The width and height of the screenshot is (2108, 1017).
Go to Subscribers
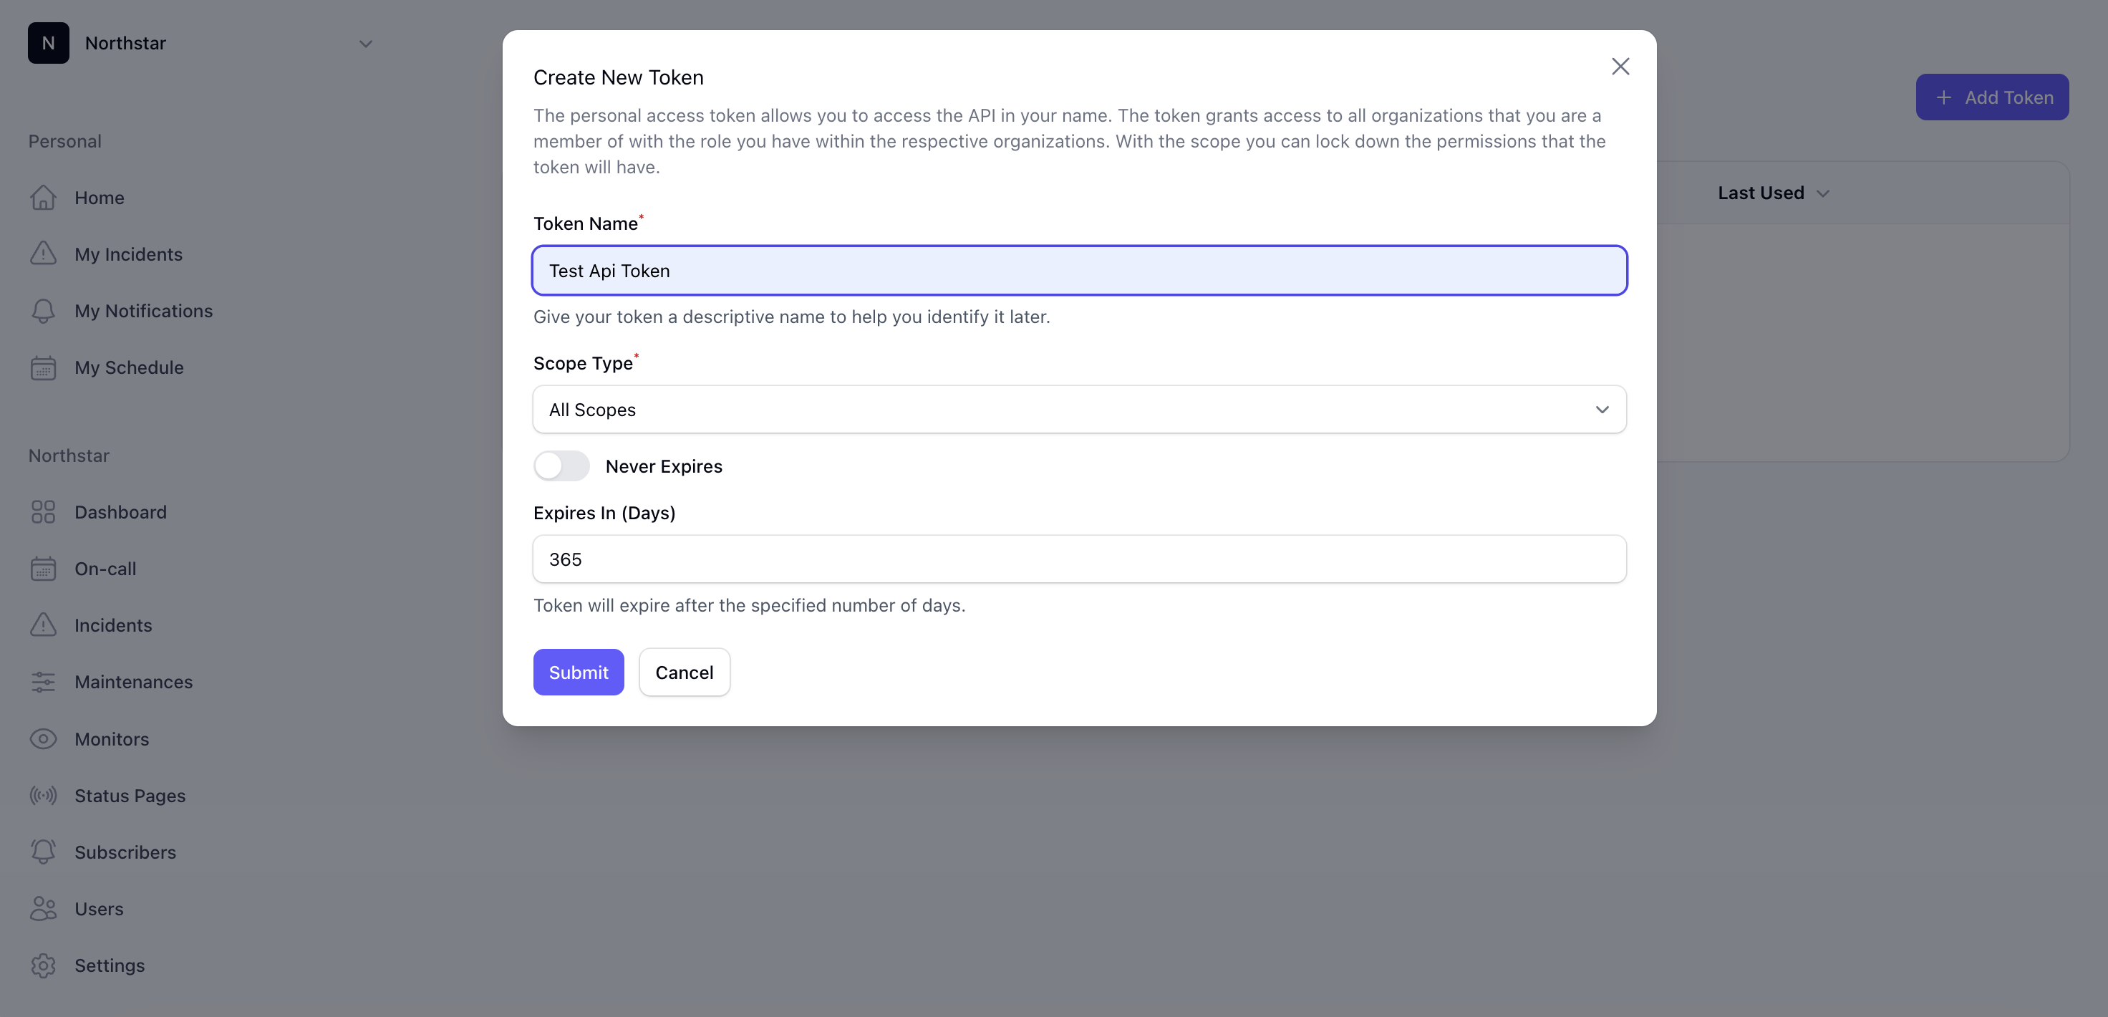[125, 852]
